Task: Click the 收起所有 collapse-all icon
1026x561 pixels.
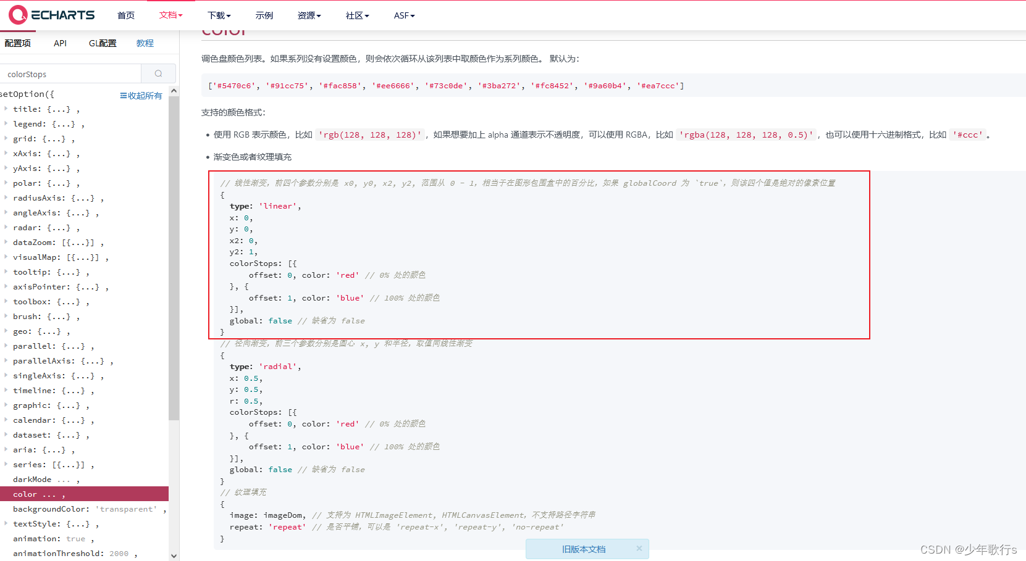Action: click(124, 95)
